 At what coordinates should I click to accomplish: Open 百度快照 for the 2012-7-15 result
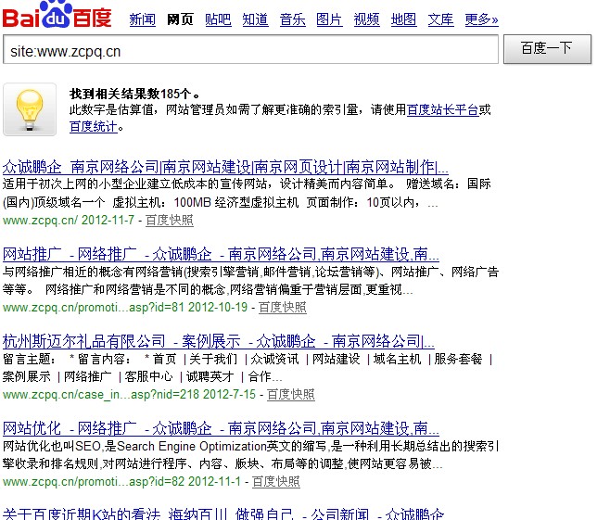290,395
